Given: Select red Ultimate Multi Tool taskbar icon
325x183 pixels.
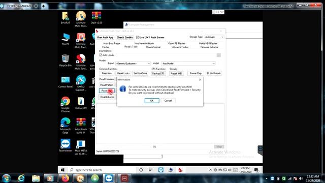Looking at the screenshot, I should pos(180,170).
